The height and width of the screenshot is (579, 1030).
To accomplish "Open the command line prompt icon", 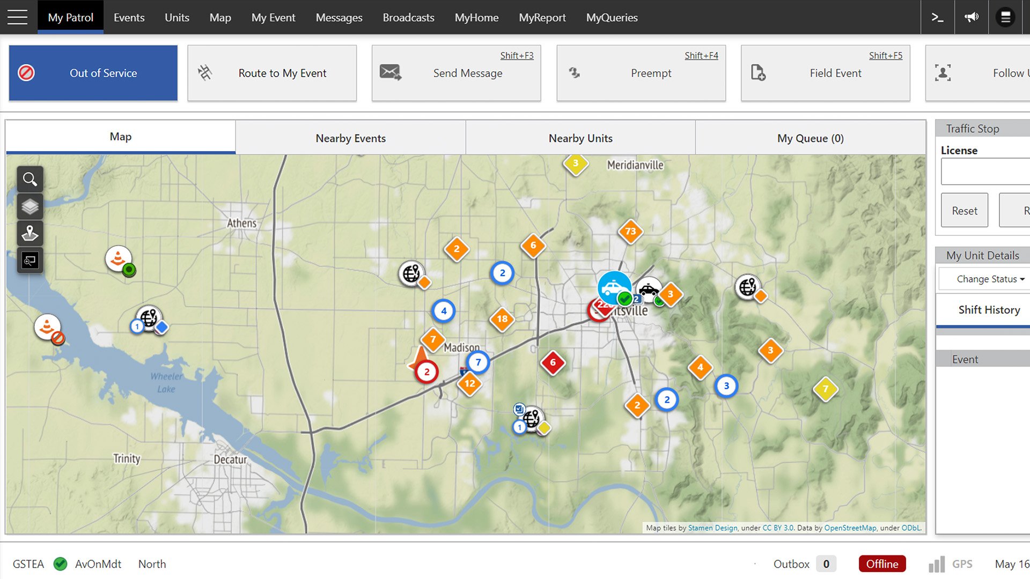I will pos(937,17).
